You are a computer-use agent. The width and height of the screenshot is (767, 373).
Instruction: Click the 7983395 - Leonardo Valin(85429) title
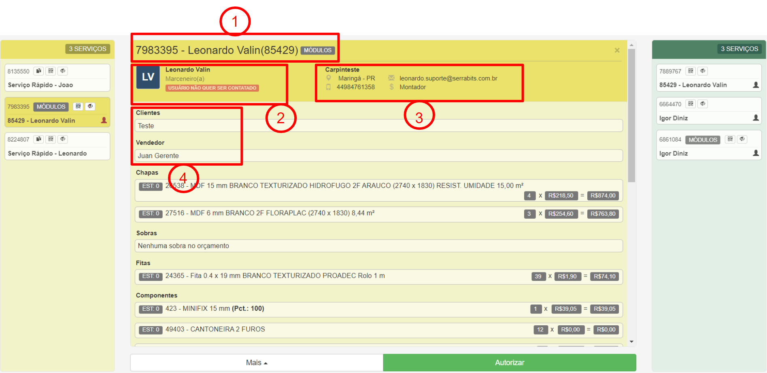[217, 50]
